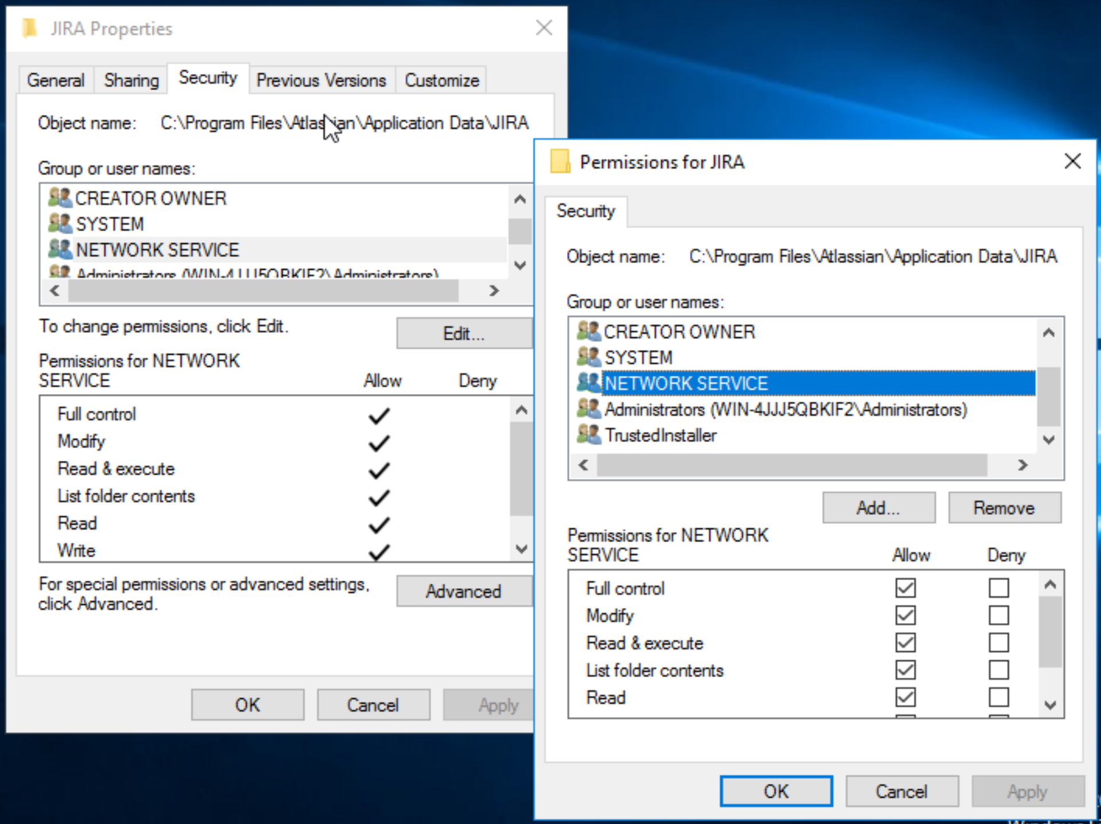The width and height of the screenshot is (1101, 824).
Task: Click NETWORK SERVICE user icon in Permissions dialog
Action: (588, 383)
